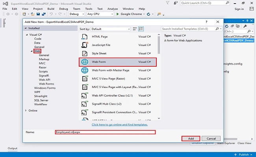This screenshot has height=157, width=256.
Task: Open the File menu
Action: pyautogui.click(x=5, y=9)
